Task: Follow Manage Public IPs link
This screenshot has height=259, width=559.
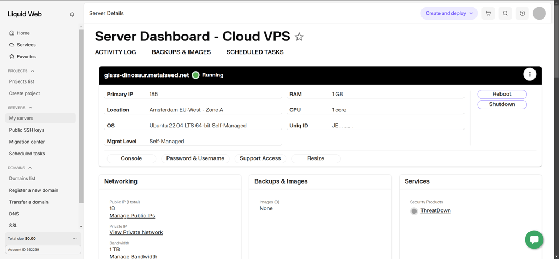Action: [132, 216]
